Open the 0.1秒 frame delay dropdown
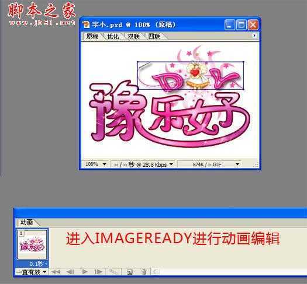The width and height of the screenshot is (307, 284). pos(38,264)
